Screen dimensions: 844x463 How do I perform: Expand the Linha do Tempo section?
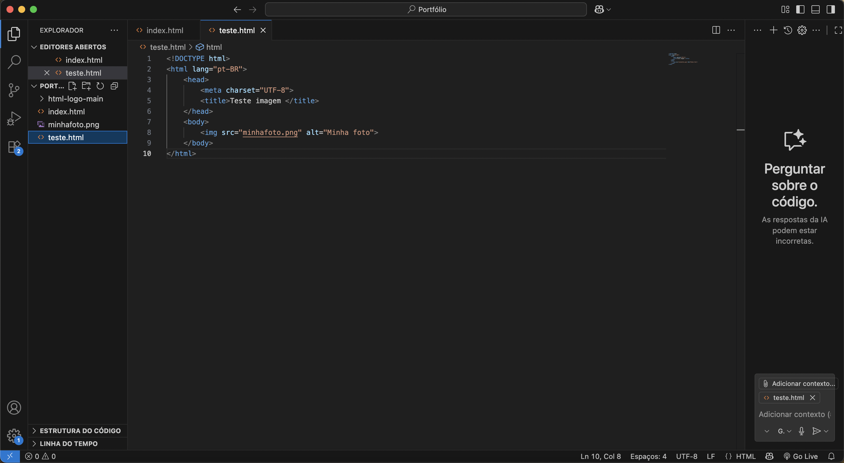tap(77, 443)
